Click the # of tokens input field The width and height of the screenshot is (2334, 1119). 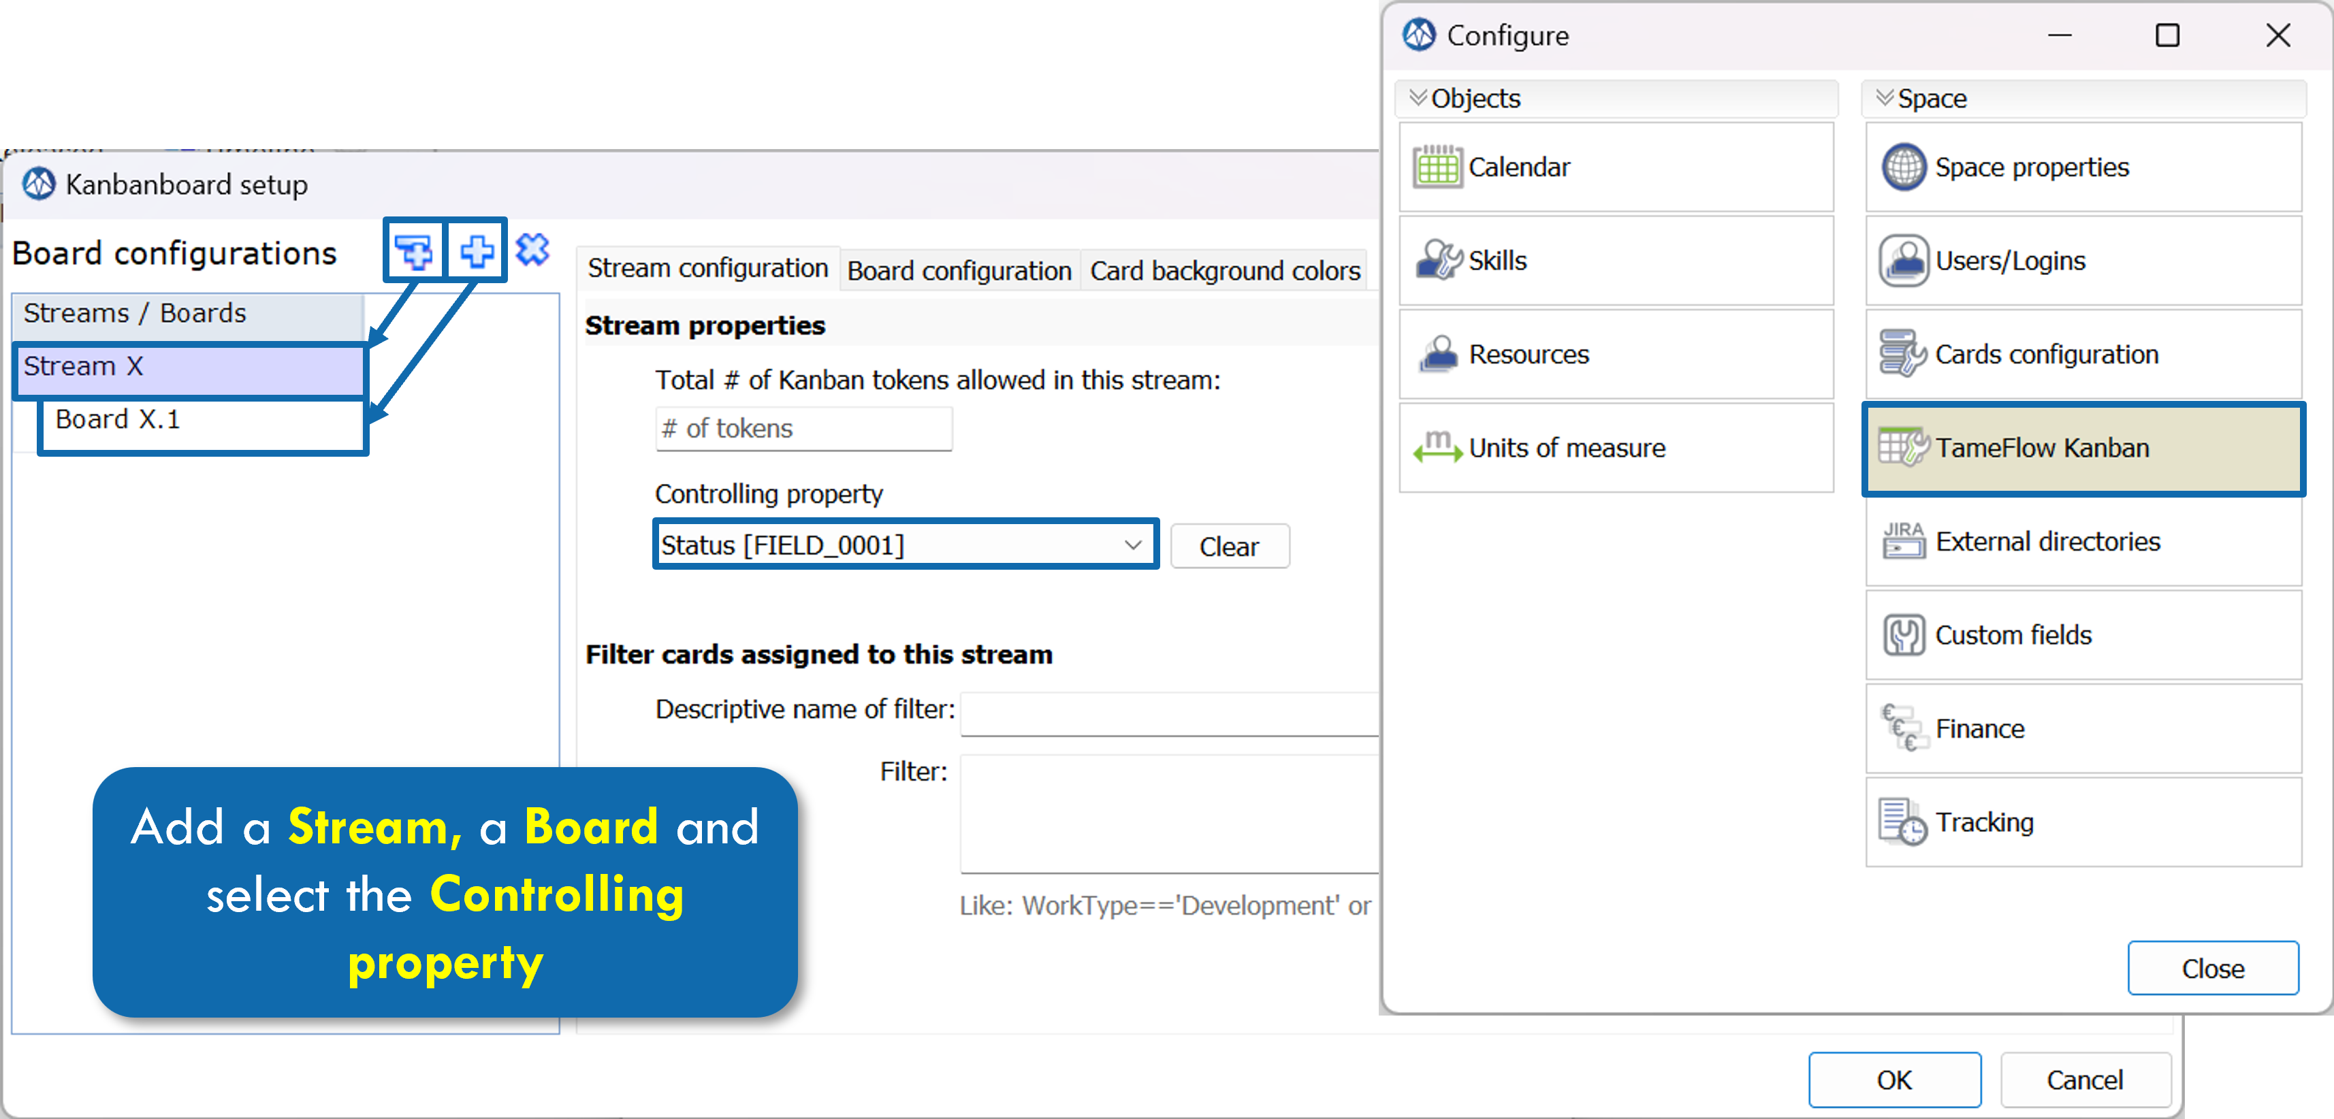[803, 429]
